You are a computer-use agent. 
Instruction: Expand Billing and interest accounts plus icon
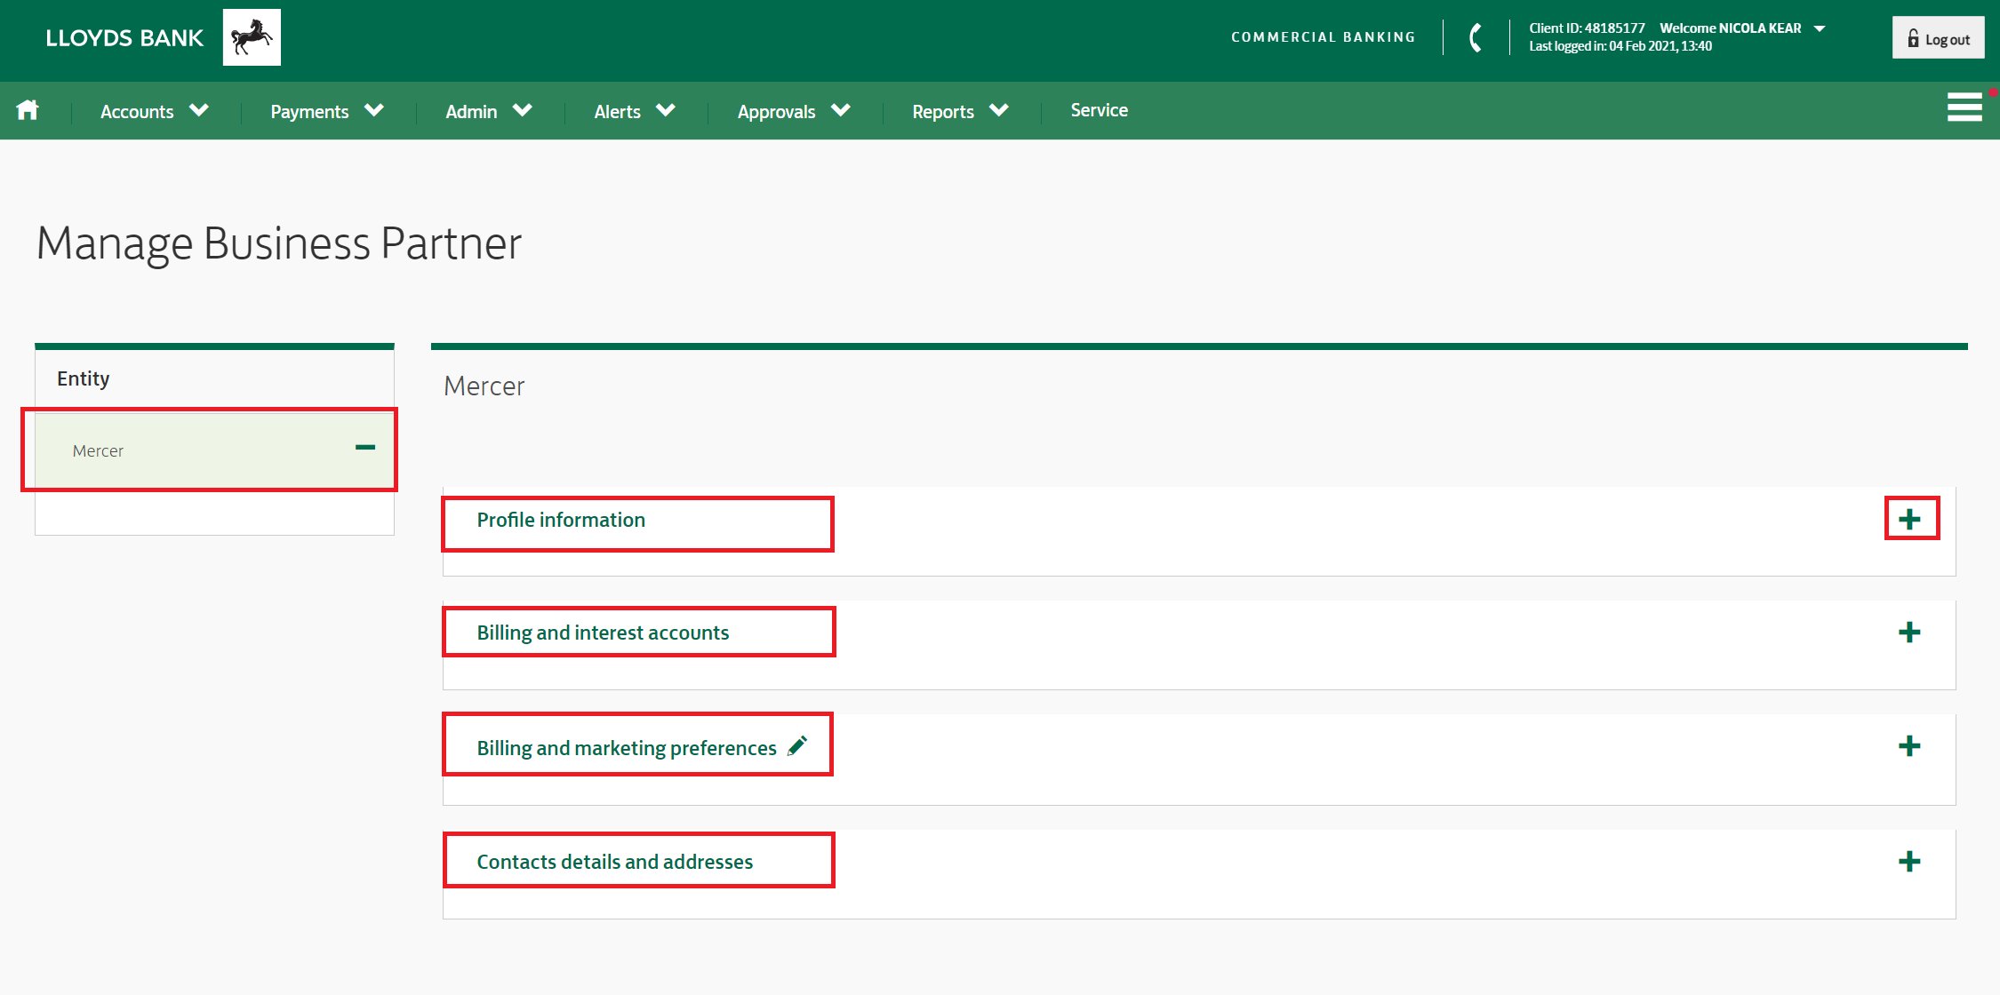1909,633
